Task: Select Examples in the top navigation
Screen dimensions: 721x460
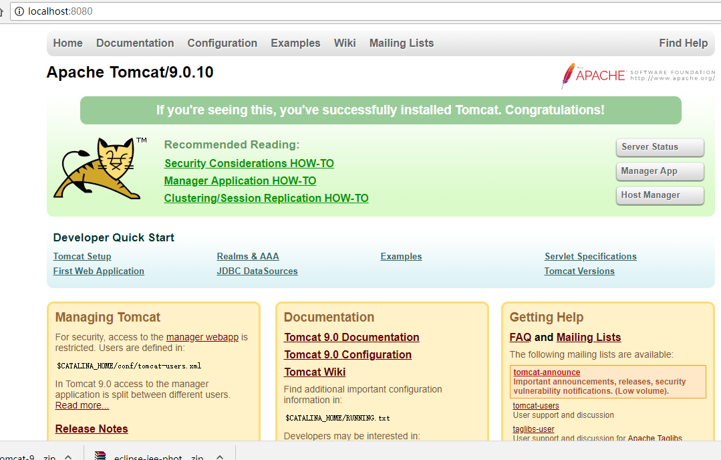Action: tap(295, 43)
